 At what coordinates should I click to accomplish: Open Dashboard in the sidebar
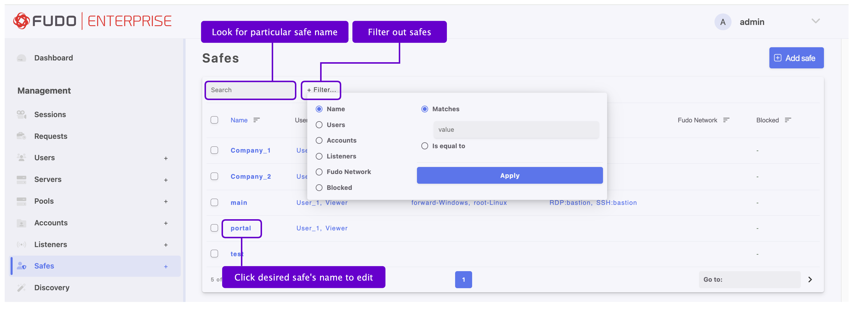54,58
